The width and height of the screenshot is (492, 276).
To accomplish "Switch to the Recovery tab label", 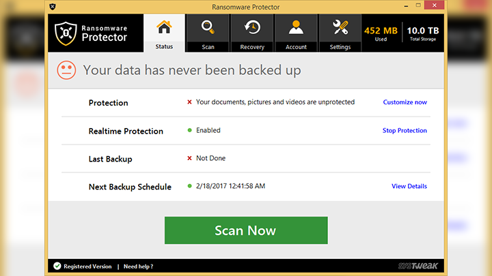I will coord(252,47).
